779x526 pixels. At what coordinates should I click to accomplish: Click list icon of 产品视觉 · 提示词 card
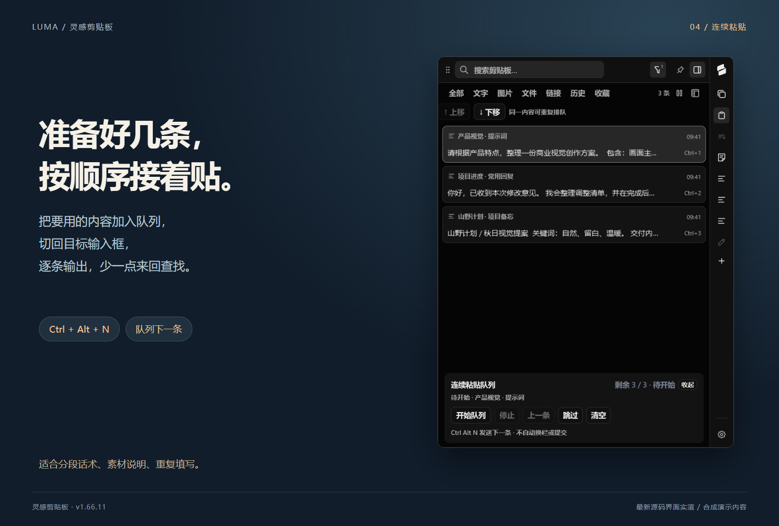coord(451,136)
